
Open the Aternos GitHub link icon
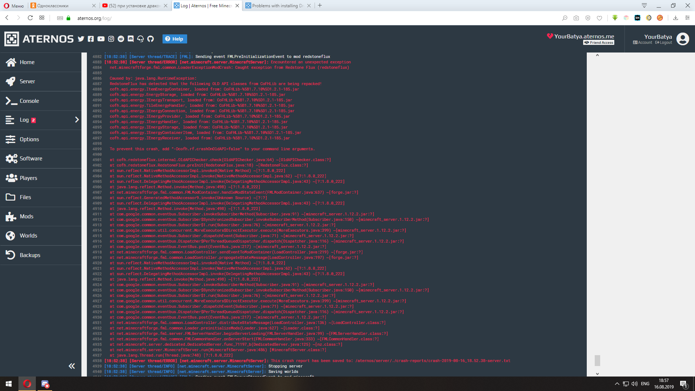(151, 39)
